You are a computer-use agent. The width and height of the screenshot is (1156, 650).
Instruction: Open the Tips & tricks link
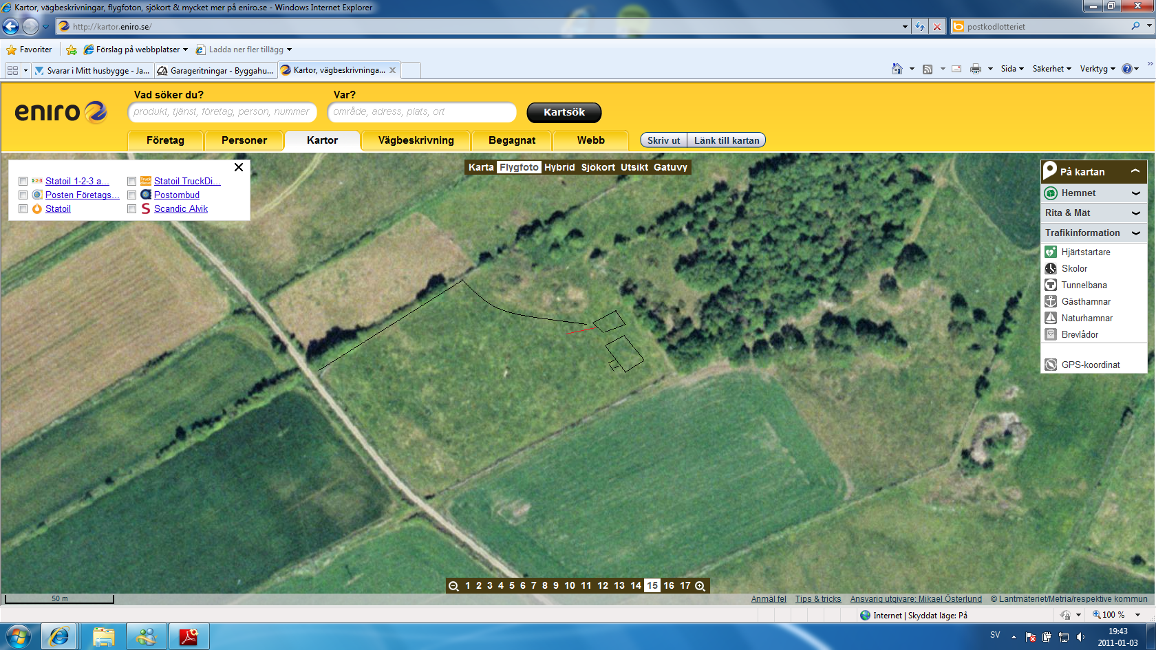(x=817, y=599)
